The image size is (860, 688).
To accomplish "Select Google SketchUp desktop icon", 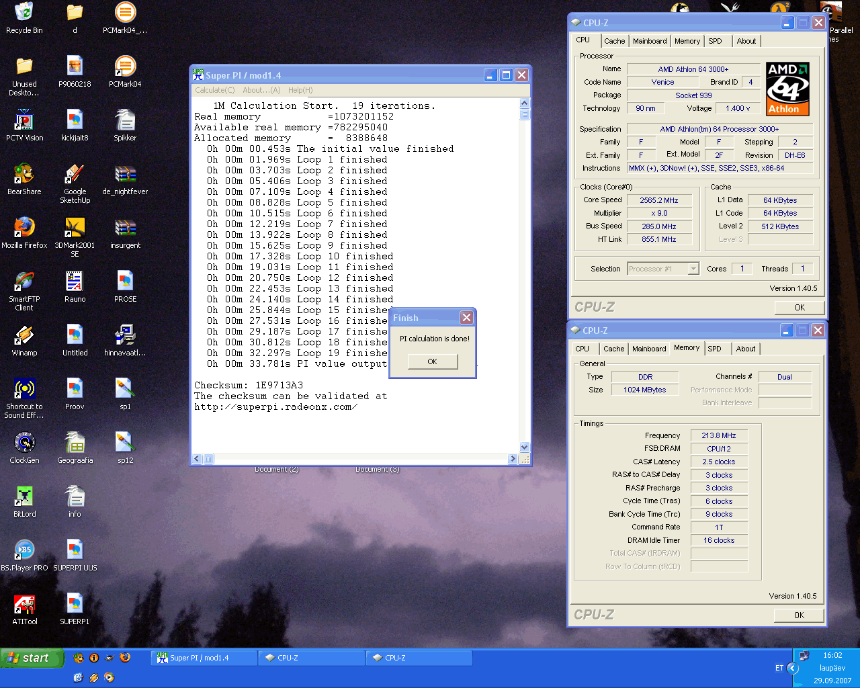I will [x=75, y=184].
